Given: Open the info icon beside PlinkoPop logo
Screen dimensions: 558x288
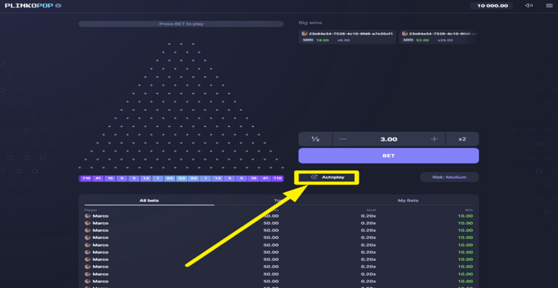Looking at the screenshot, I should click(x=58, y=6).
